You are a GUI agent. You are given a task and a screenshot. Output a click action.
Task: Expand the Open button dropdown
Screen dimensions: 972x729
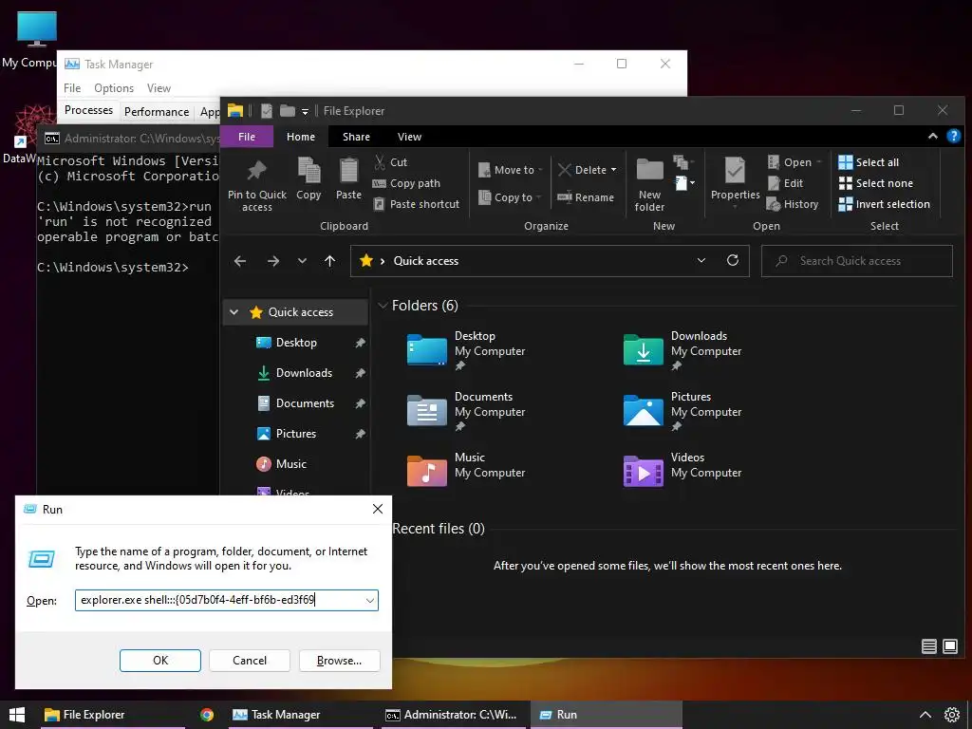click(819, 162)
